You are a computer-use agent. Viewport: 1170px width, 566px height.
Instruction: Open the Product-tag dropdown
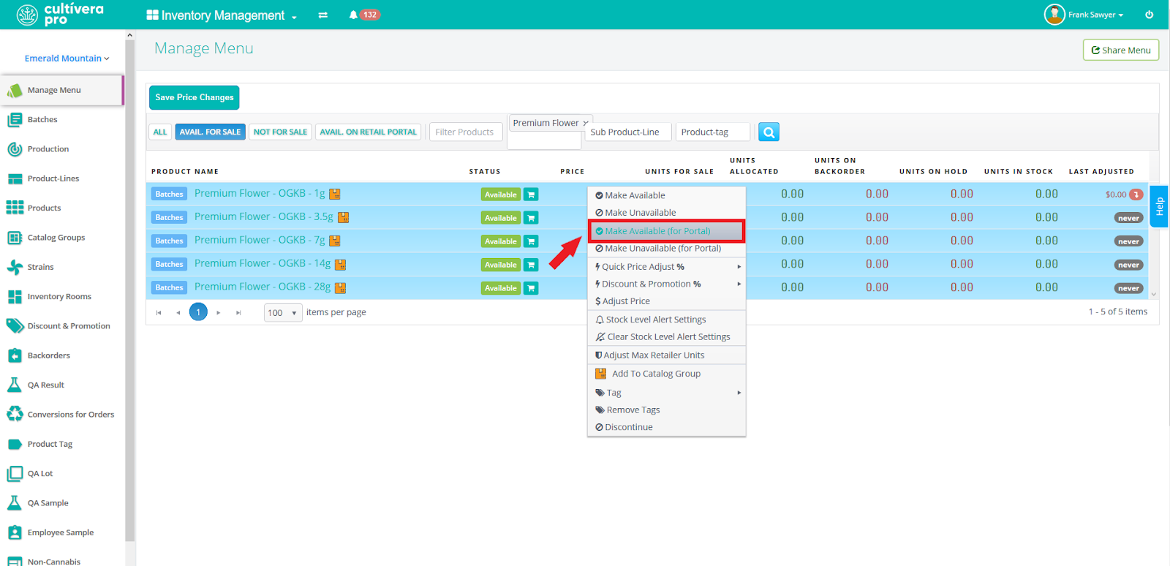coord(713,132)
